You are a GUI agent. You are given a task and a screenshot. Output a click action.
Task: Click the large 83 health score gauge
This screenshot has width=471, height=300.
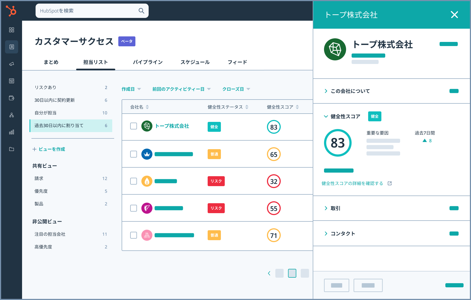point(338,143)
